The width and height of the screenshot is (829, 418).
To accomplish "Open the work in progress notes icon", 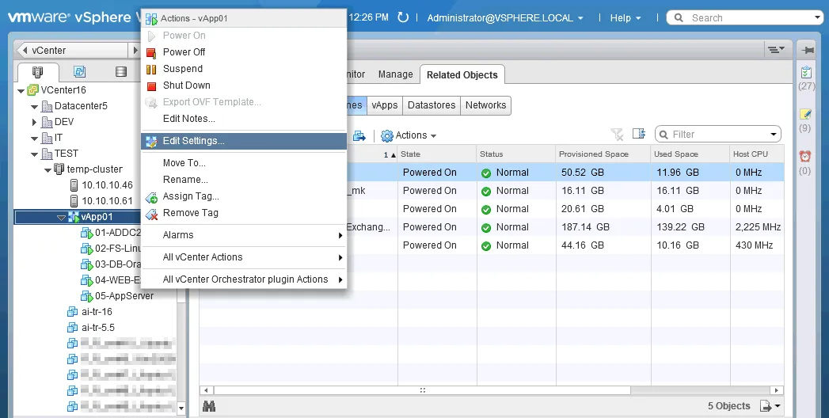I will coord(805,115).
